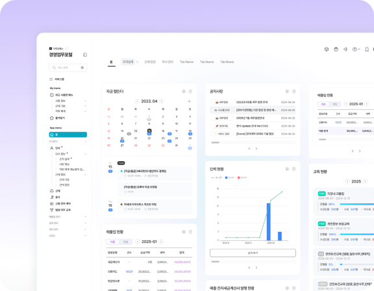Expand the 매출입 관리 sidebar group

[x=68, y=217]
